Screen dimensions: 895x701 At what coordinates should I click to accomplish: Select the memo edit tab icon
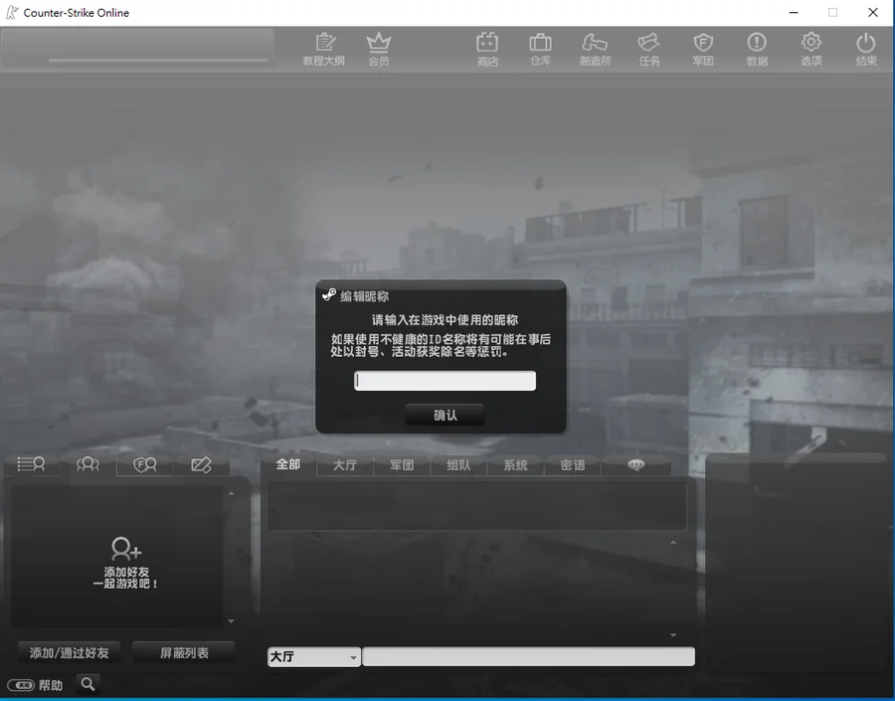(x=201, y=464)
